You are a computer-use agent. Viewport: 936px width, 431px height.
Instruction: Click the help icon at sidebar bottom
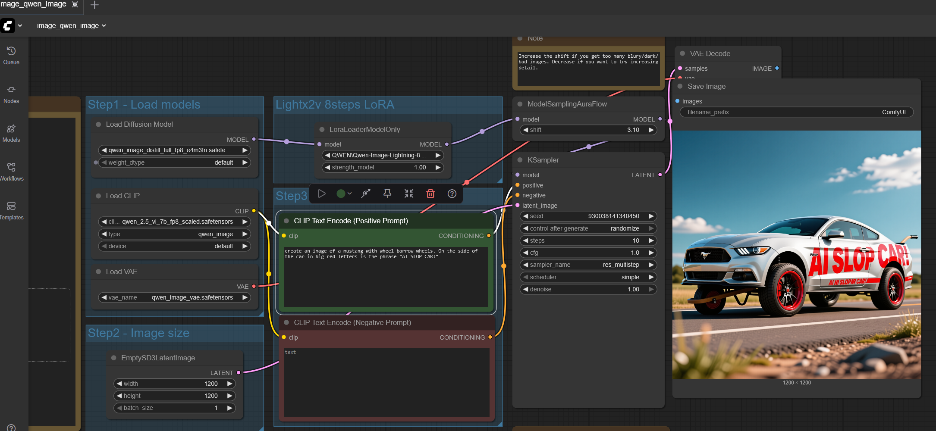coord(11,427)
